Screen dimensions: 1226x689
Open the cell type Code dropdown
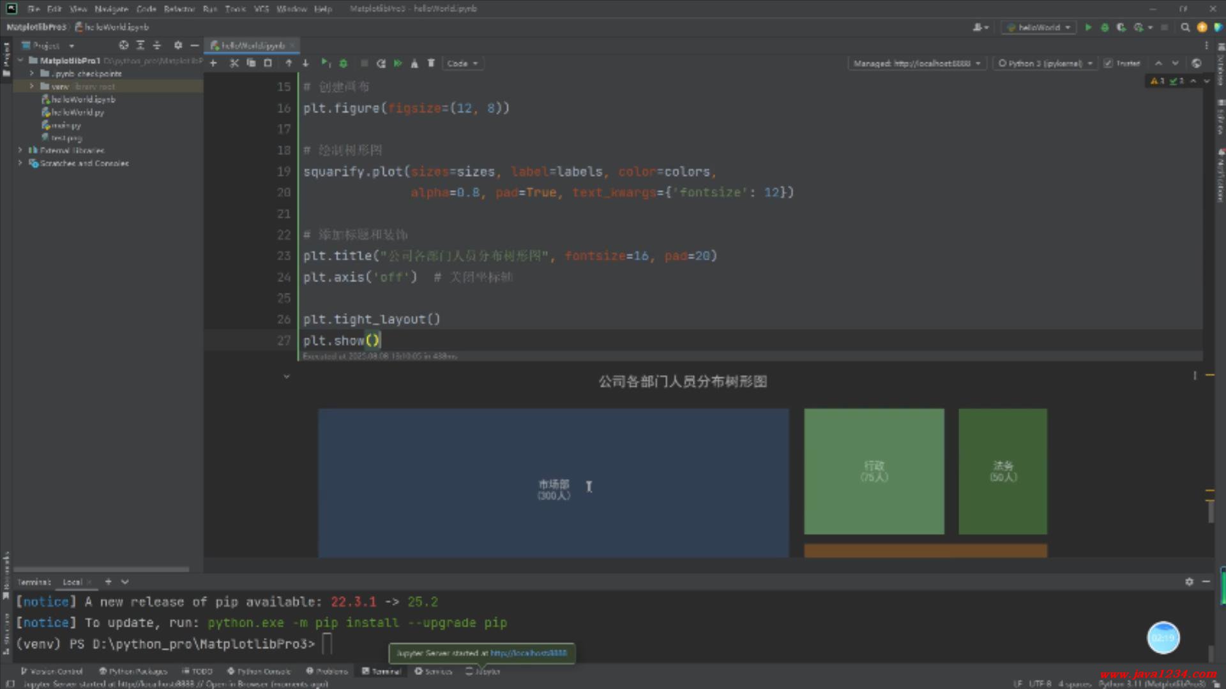(462, 63)
